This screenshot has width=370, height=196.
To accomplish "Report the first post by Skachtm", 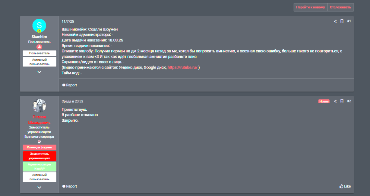I will tap(70, 85).
